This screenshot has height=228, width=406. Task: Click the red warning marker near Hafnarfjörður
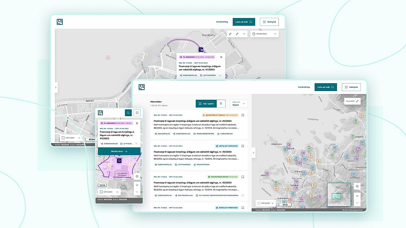pyautogui.click(x=290, y=200)
